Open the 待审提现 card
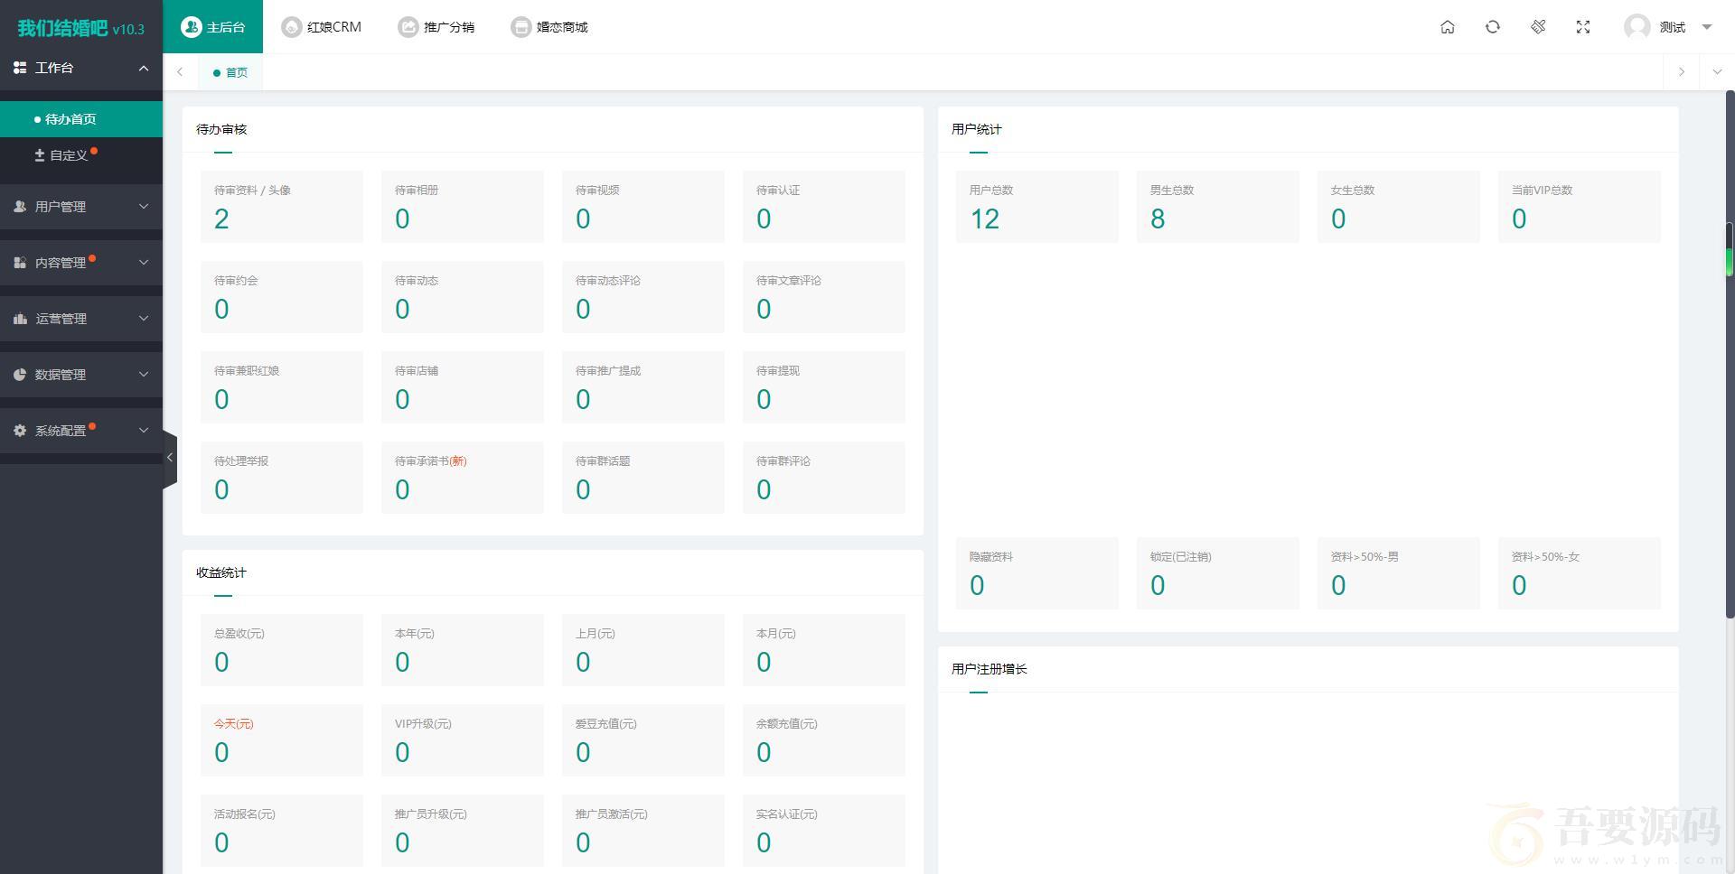1735x874 pixels. pos(824,387)
